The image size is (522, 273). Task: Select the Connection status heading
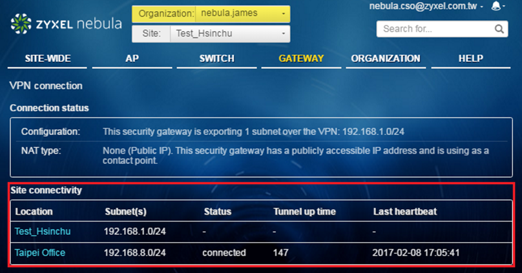49,108
